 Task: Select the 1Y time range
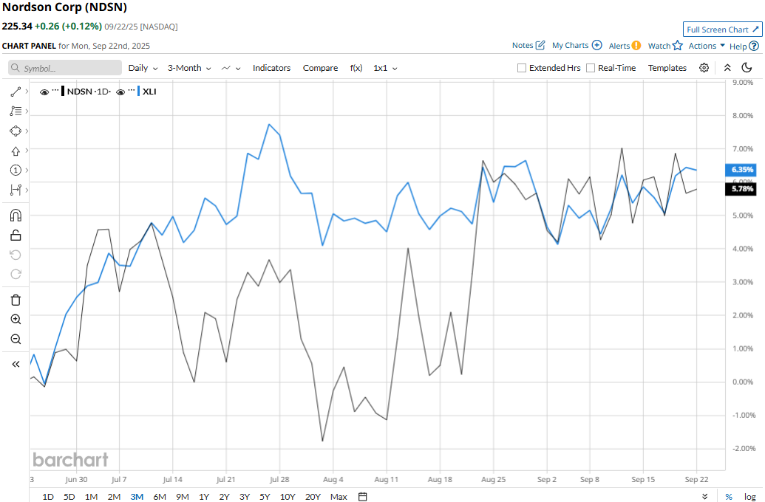[204, 496]
